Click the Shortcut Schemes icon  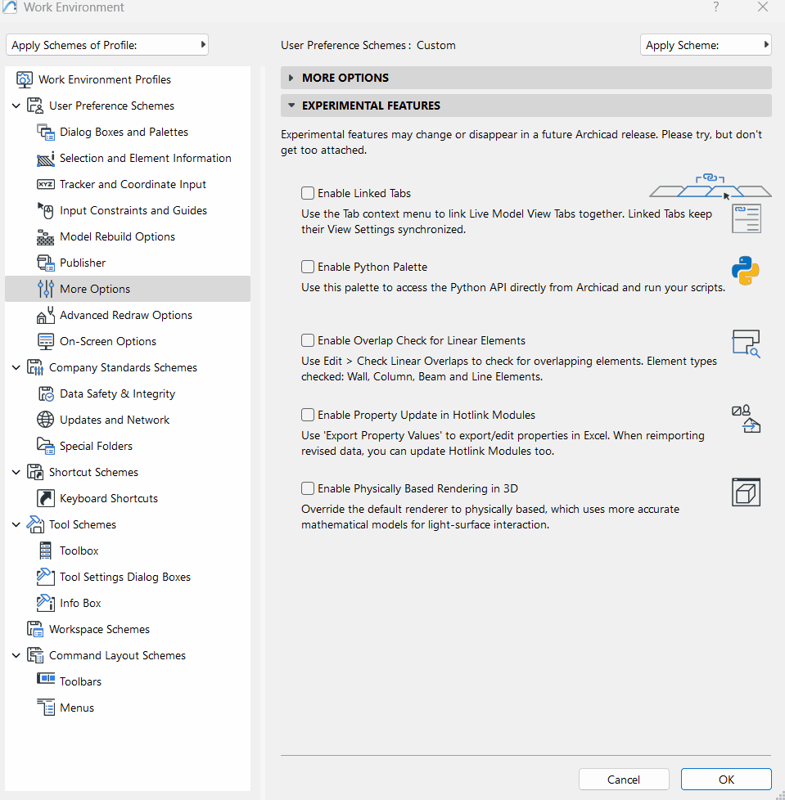35,472
